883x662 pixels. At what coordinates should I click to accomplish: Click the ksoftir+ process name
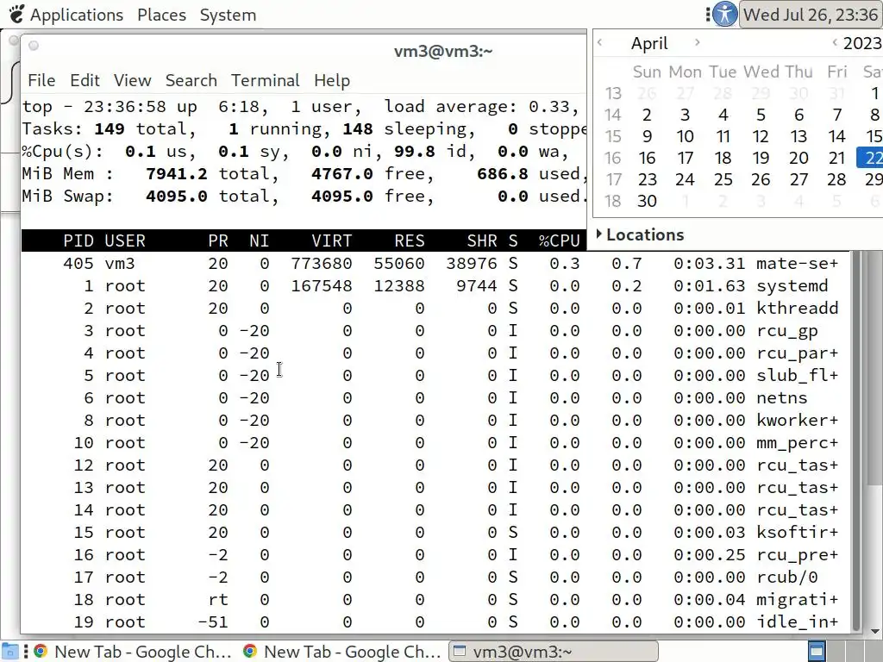(x=797, y=533)
